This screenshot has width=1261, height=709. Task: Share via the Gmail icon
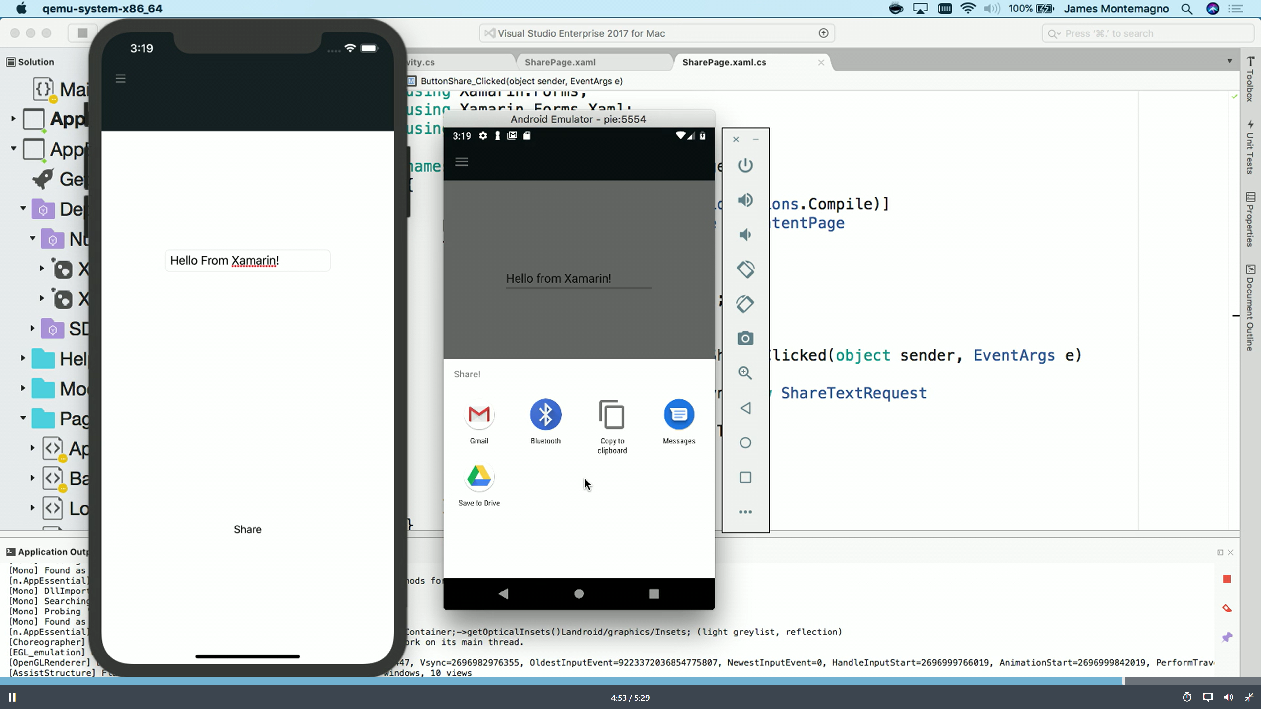point(479,415)
